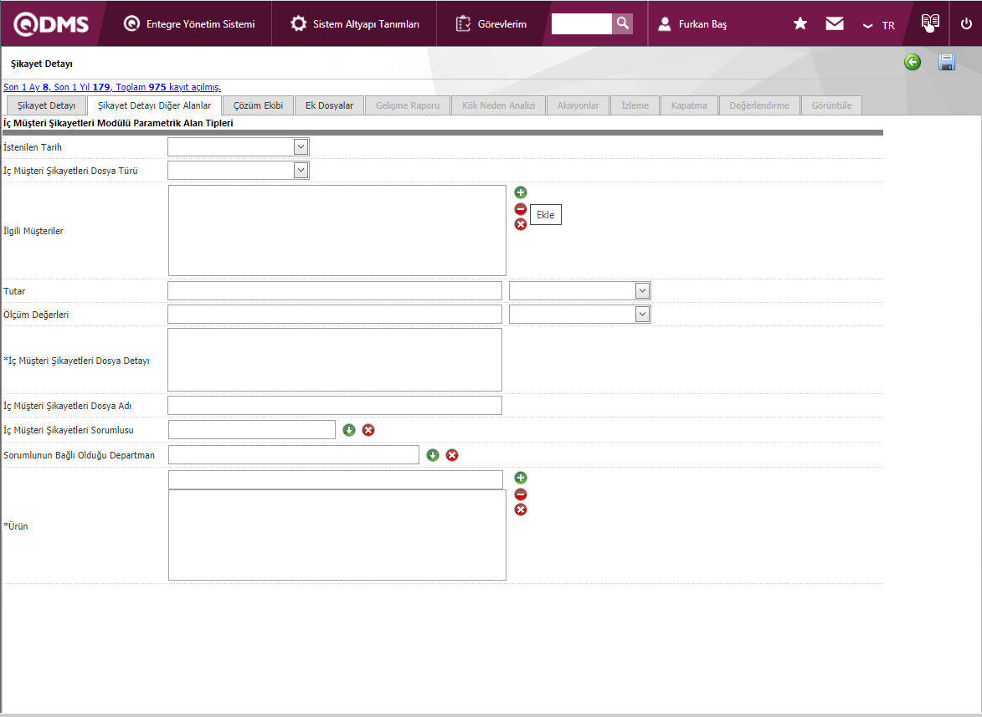Clear İç Müşteri Şikayetleri Sorumlusu field
This screenshot has height=717, width=982.
(x=368, y=430)
